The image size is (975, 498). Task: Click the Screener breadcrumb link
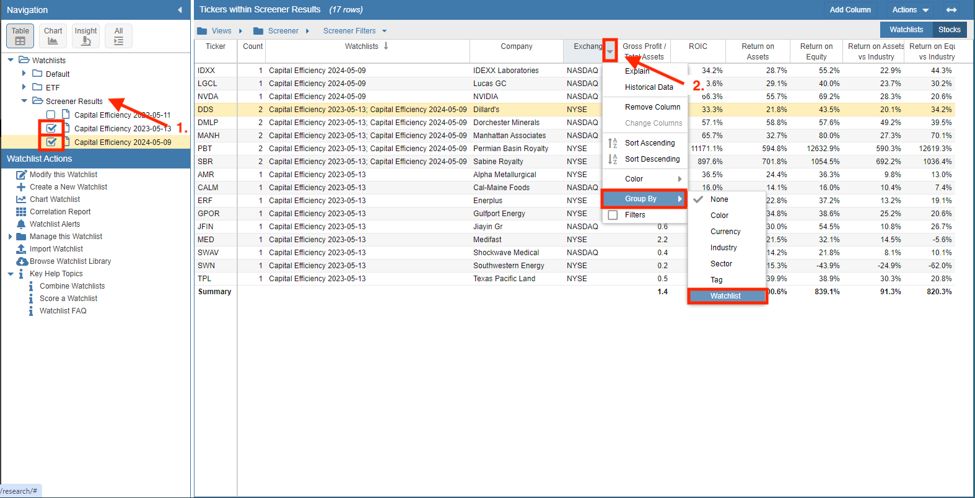point(283,31)
